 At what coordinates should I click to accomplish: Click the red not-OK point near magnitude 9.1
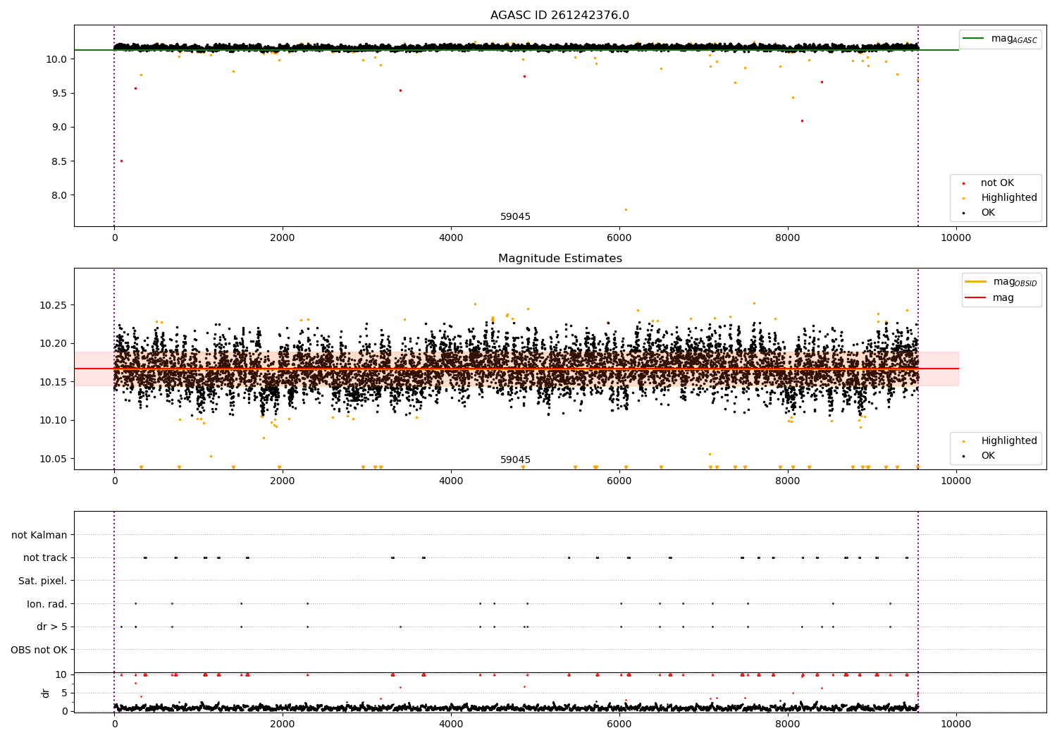802,121
